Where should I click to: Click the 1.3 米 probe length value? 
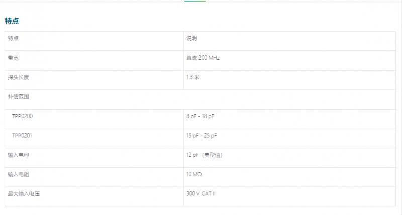coord(193,77)
